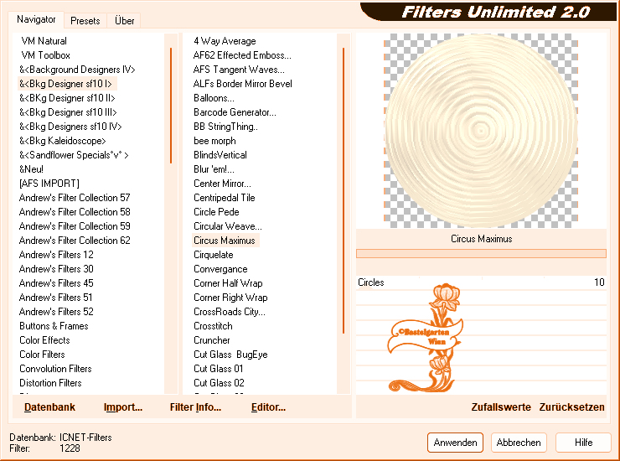Open Filter Info...
The width and height of the screenshot is (620, 461).
[195, 407]
